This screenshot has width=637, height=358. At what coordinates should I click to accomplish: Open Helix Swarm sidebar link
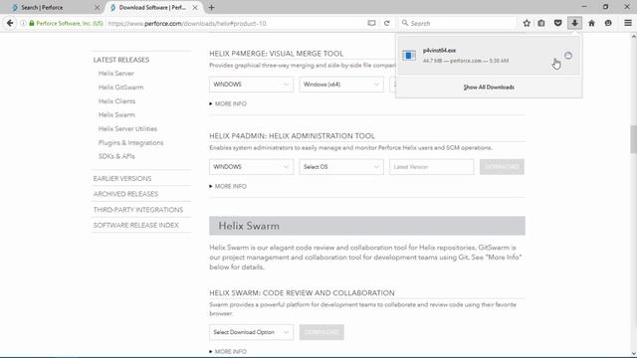116,115
